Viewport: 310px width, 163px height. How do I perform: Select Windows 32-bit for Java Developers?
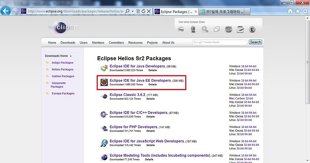(x=245, y=66)
